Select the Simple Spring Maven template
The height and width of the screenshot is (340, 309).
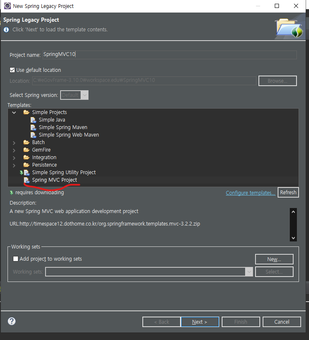63,127
